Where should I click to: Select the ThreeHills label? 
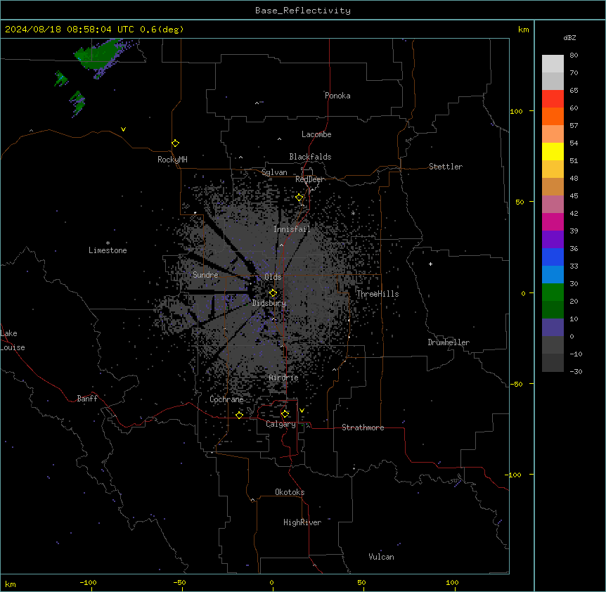click(x=378, y=294)
